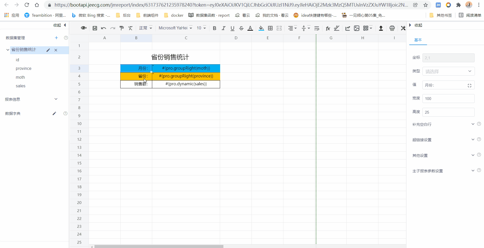Viewport: 484px width, 248px height.
Task: Select the id field
Action: [x=17, y=60]
